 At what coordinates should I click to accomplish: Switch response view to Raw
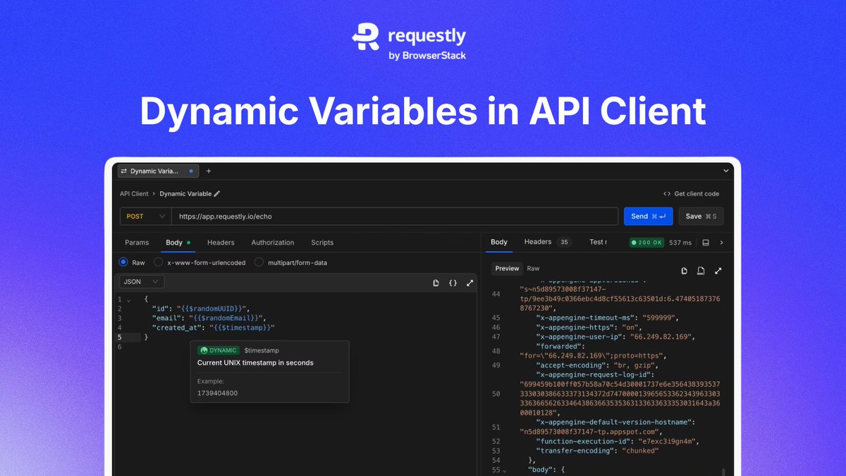click(533, 269)
